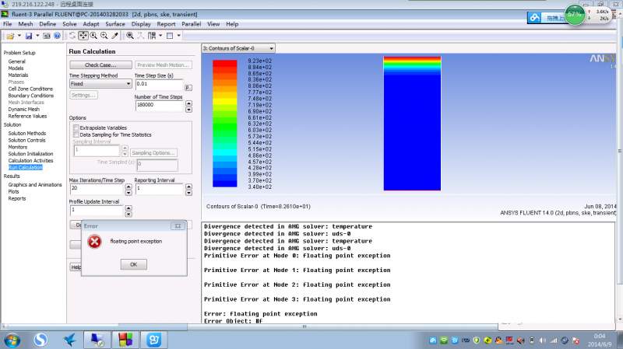Open the Mesh menu

26,24
